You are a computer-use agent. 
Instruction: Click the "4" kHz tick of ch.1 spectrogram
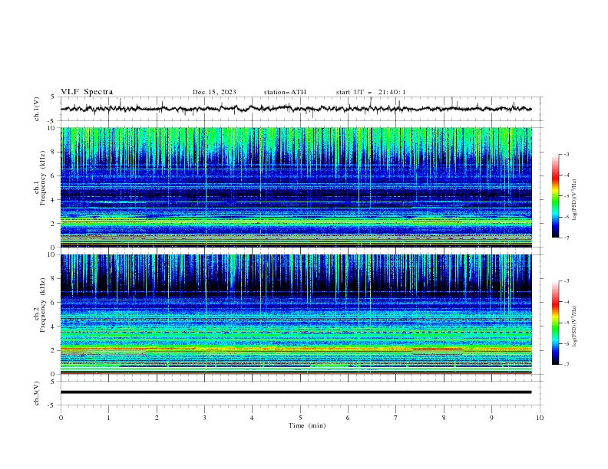(54, 200)
